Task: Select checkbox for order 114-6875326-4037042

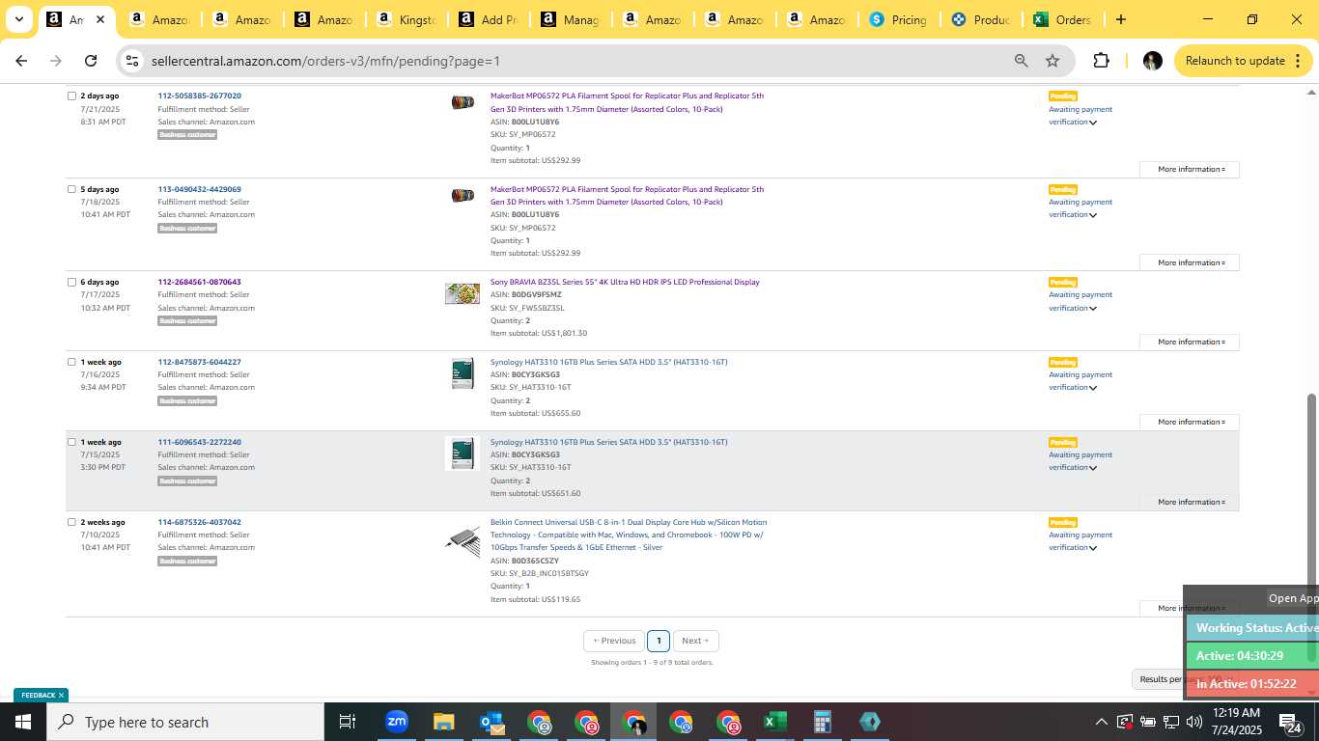Action: 71,522
